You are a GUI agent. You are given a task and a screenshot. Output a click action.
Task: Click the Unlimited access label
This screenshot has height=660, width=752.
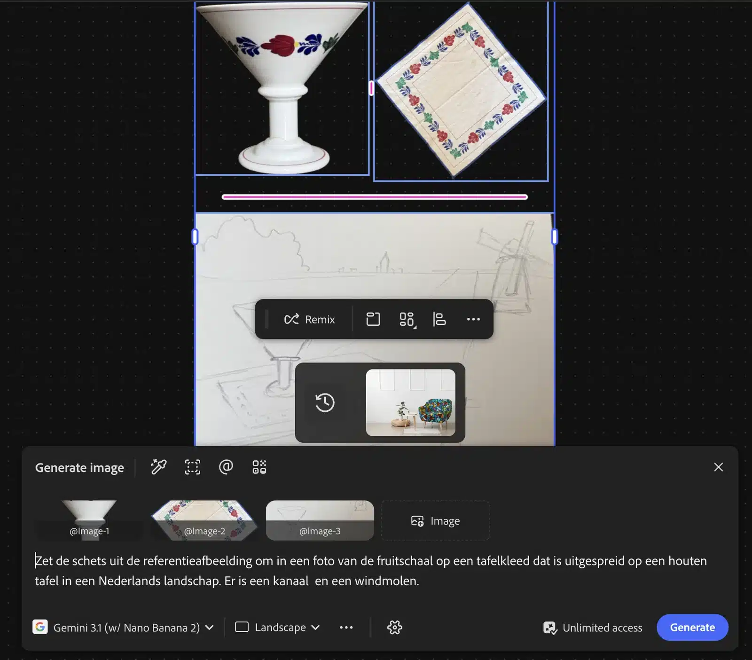[x=593, y=628]
